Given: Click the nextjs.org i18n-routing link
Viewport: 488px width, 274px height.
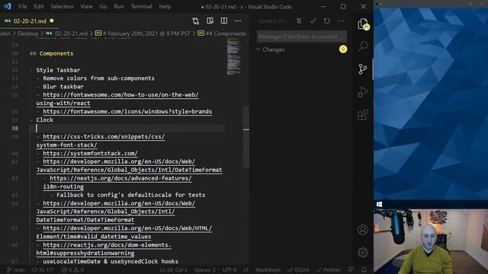Looking at the screenshot, I should (120, 178).
